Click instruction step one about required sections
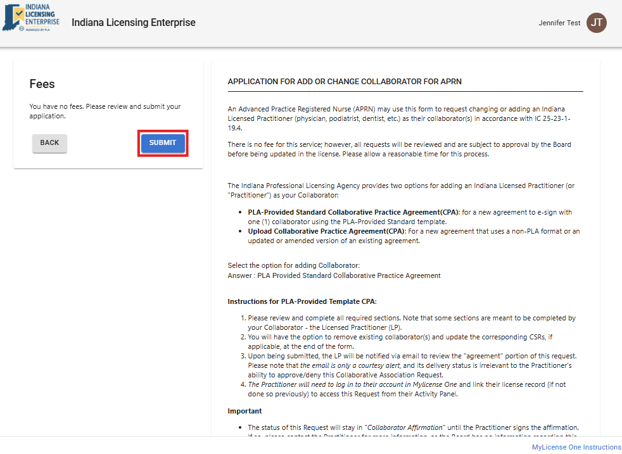The width and height of the screenshot is (622, 454). [x=412, y=322]
